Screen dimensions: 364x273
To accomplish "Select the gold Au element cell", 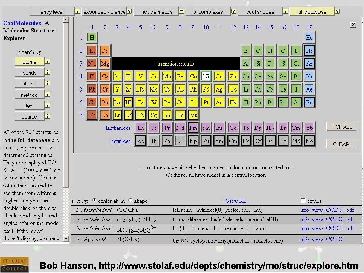I will [219, 102].
